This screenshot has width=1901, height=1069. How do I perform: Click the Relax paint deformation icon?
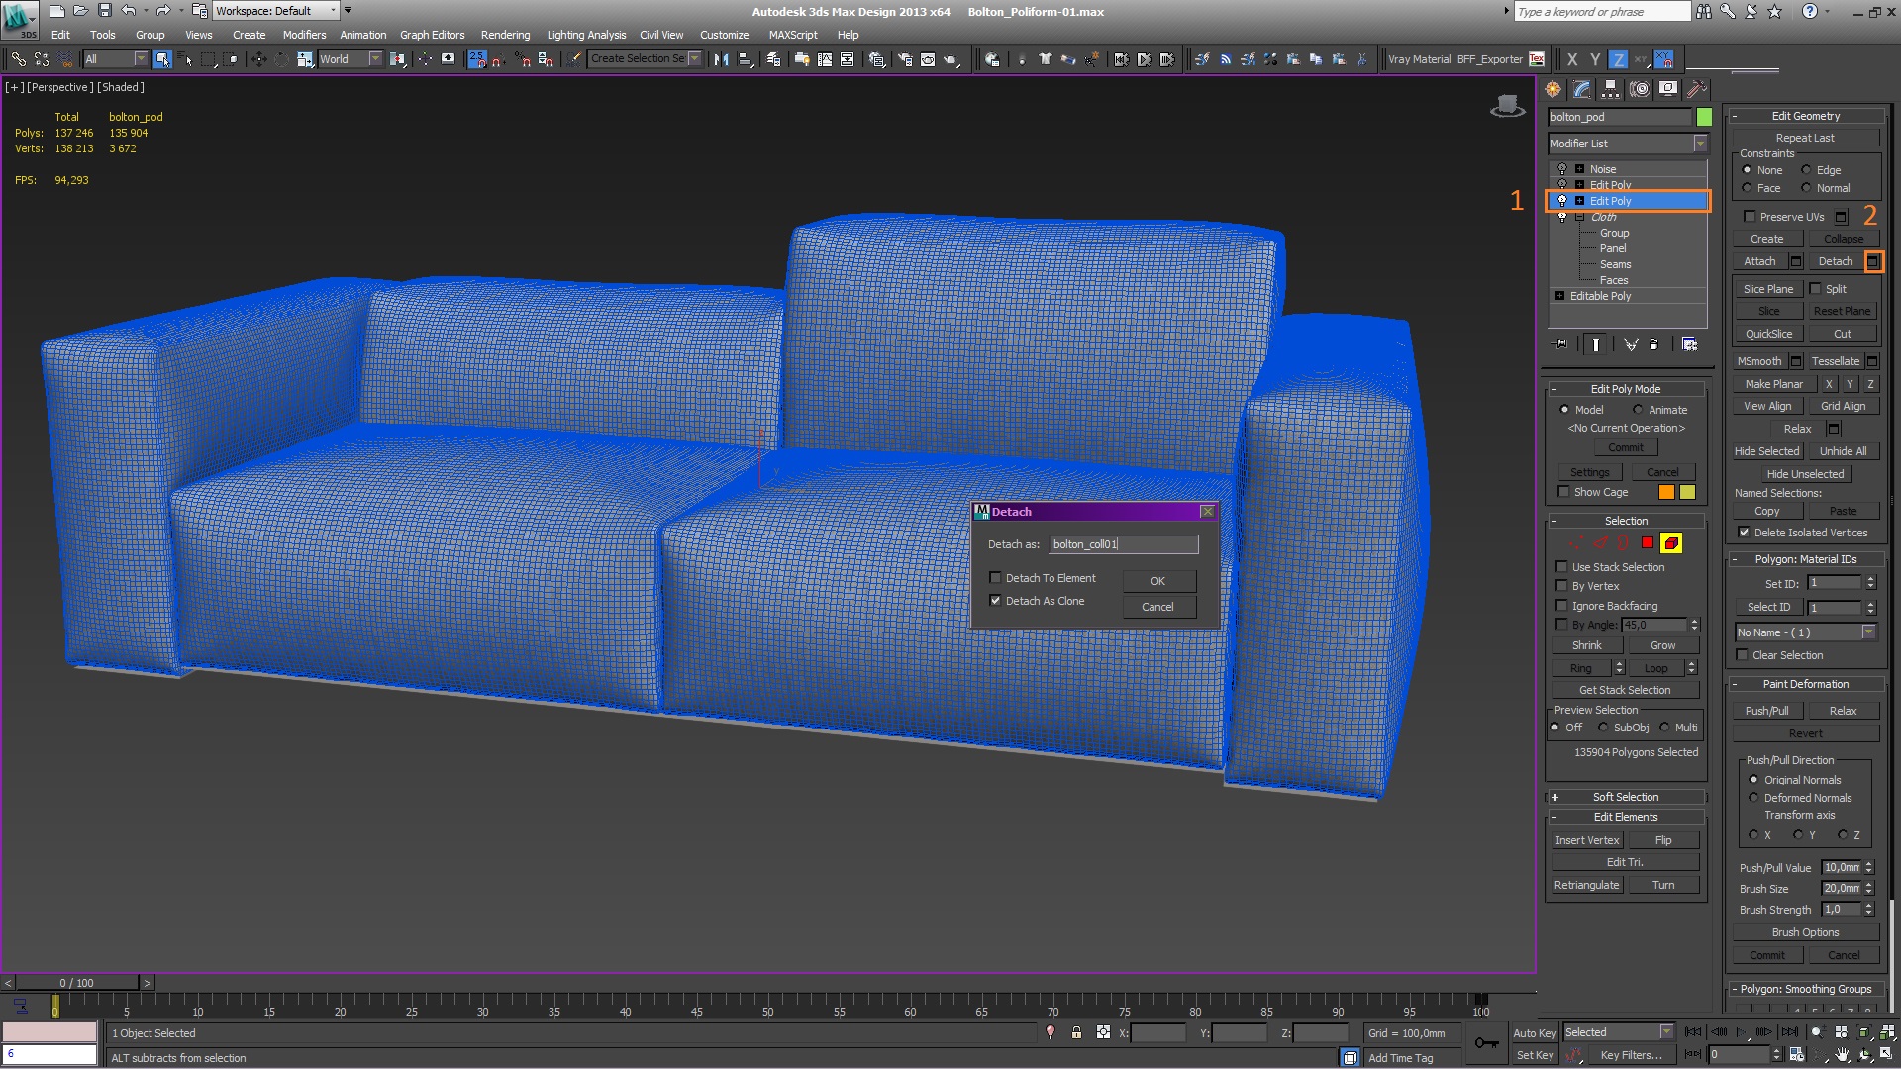(x=1843, y=710)
